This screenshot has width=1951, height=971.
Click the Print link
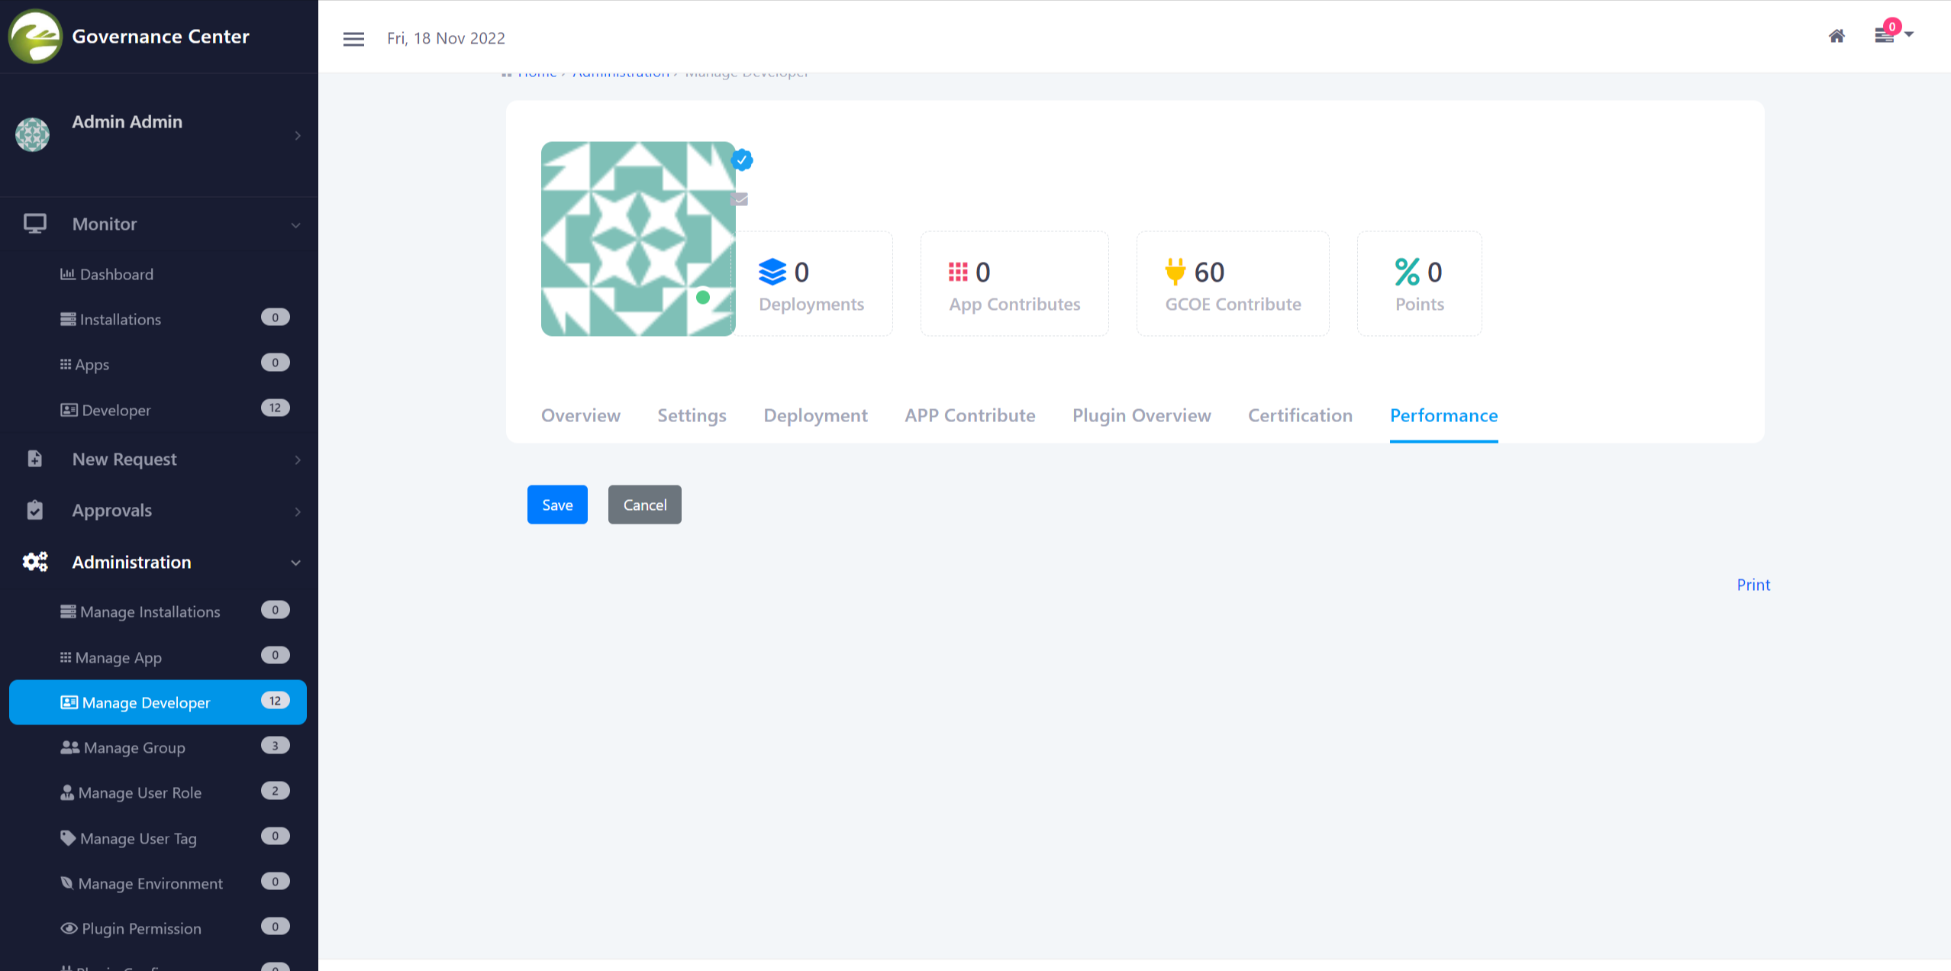pos(1753,585)
